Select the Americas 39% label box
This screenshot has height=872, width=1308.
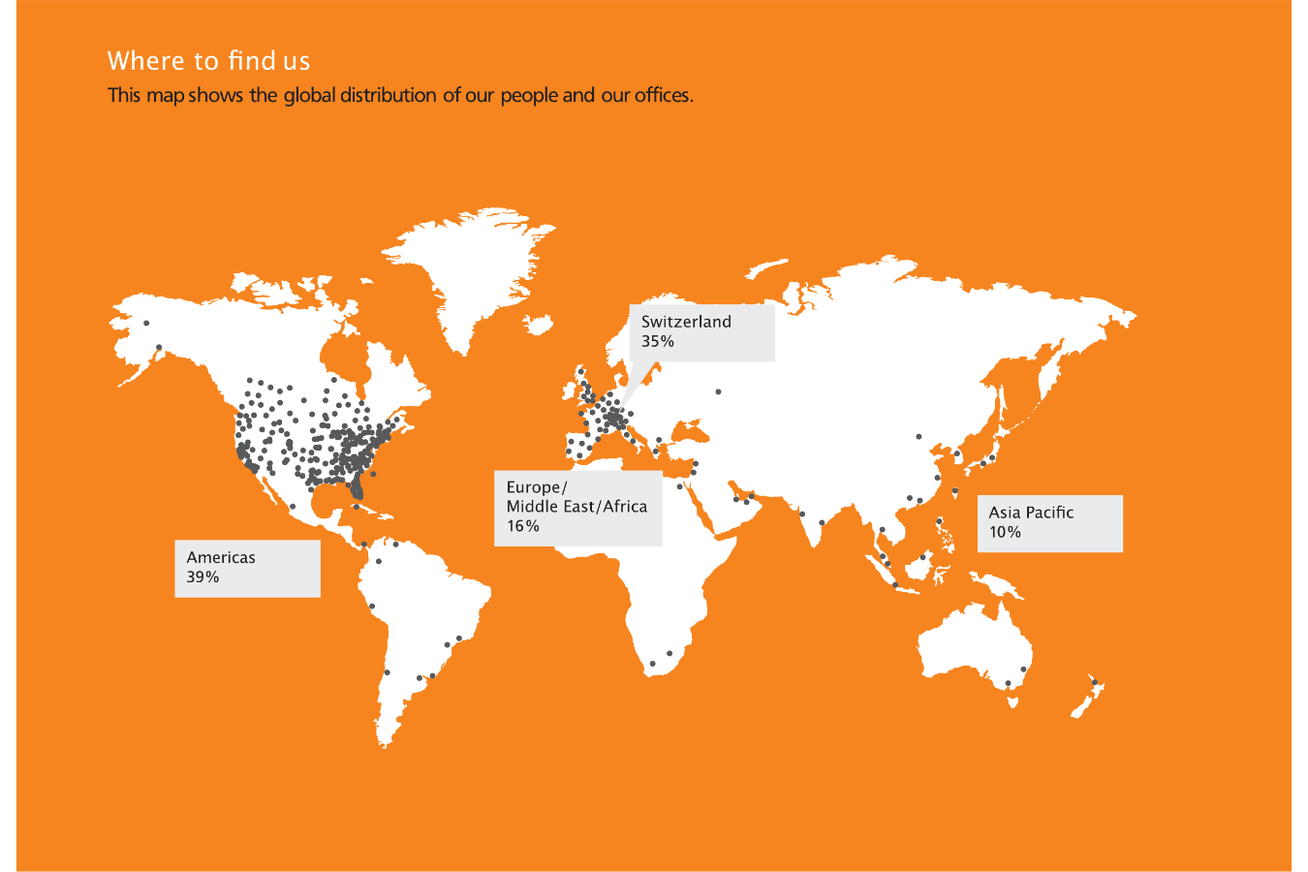click(247, 568)
